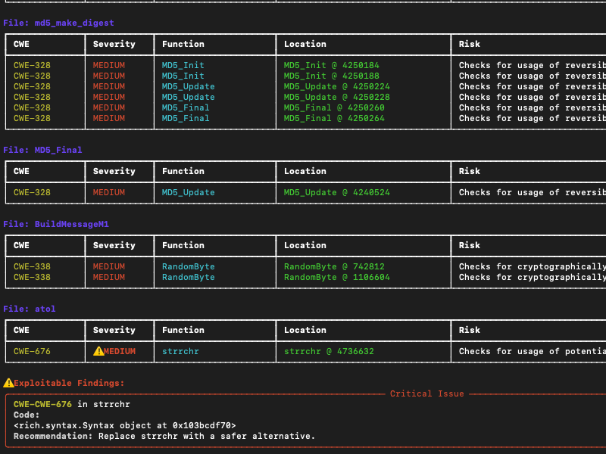The width and height of the screenshot is (606, 454).
Task: Click warning icon beside MEDIUM in atol table
Action: pos(98,351)
